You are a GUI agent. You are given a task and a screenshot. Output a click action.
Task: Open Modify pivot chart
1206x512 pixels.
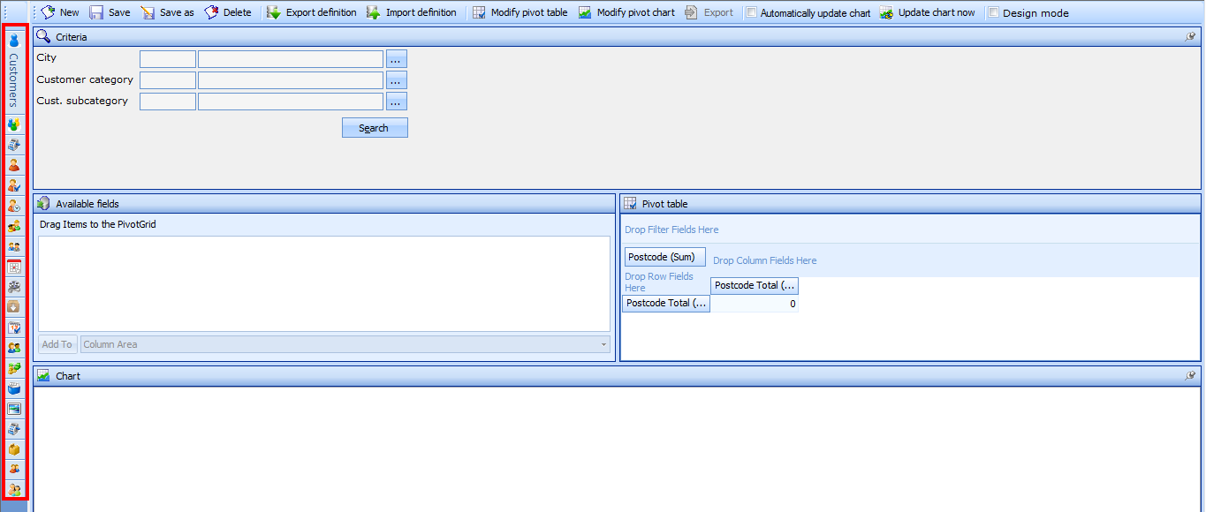pyautogui.click(x=626, y=12)
